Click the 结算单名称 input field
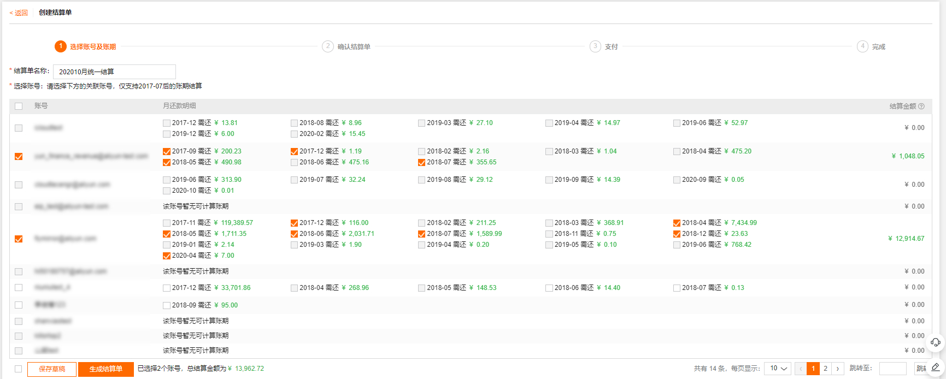The width and height of the screenshot is (946, 379). (x=114, y=72)
